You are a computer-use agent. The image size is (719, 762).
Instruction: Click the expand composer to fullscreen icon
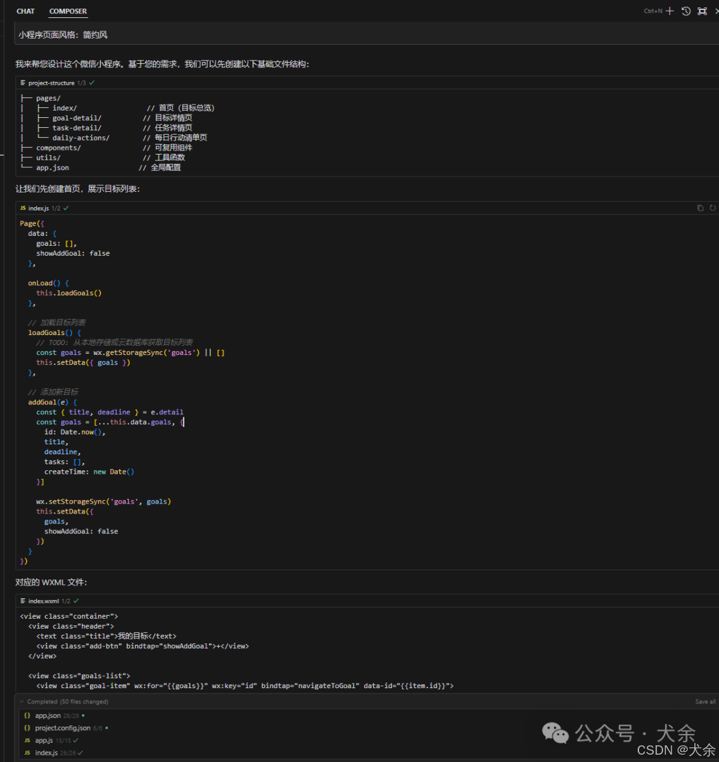(702, 11)
